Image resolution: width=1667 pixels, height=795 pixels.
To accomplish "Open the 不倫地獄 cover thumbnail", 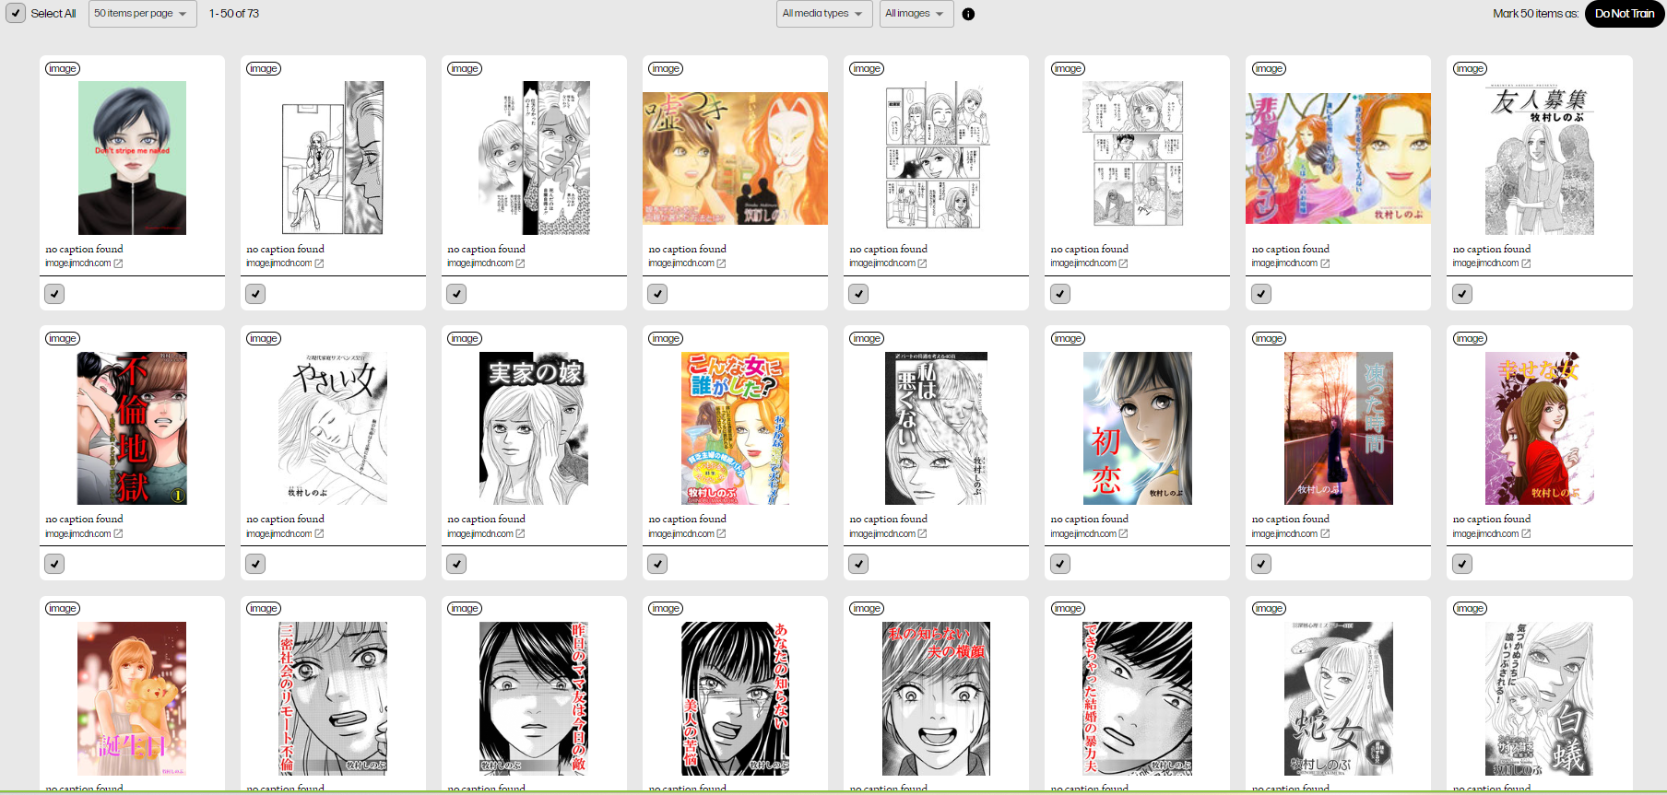I will (x=132, y=428).
